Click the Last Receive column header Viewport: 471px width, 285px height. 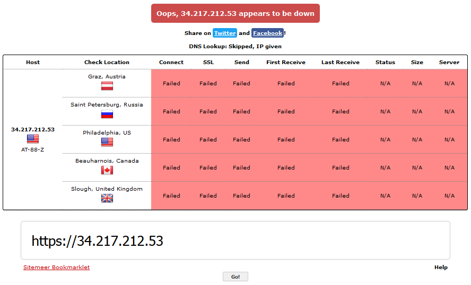point(341,62)
